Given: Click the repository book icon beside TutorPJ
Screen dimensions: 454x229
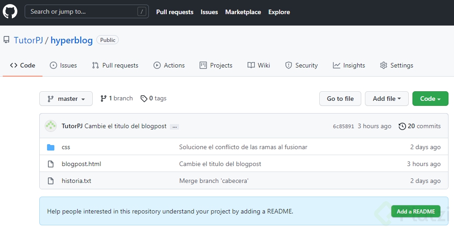Looking at the screenshot, I should pos(6,40).
